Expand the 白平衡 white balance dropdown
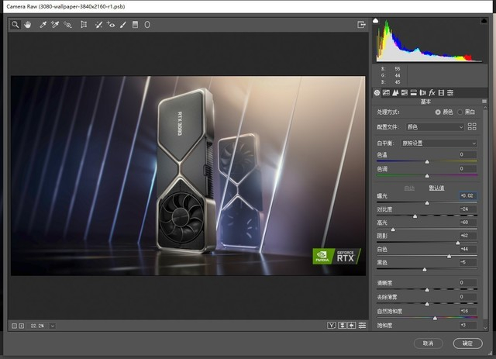This screenshot has height=359, width=496. [439, 143]
